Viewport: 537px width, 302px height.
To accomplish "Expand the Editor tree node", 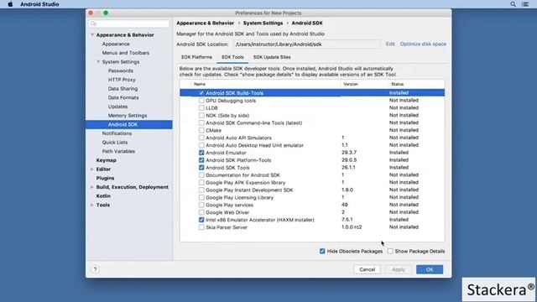I will pyautogui.click(x=92, y=169).
